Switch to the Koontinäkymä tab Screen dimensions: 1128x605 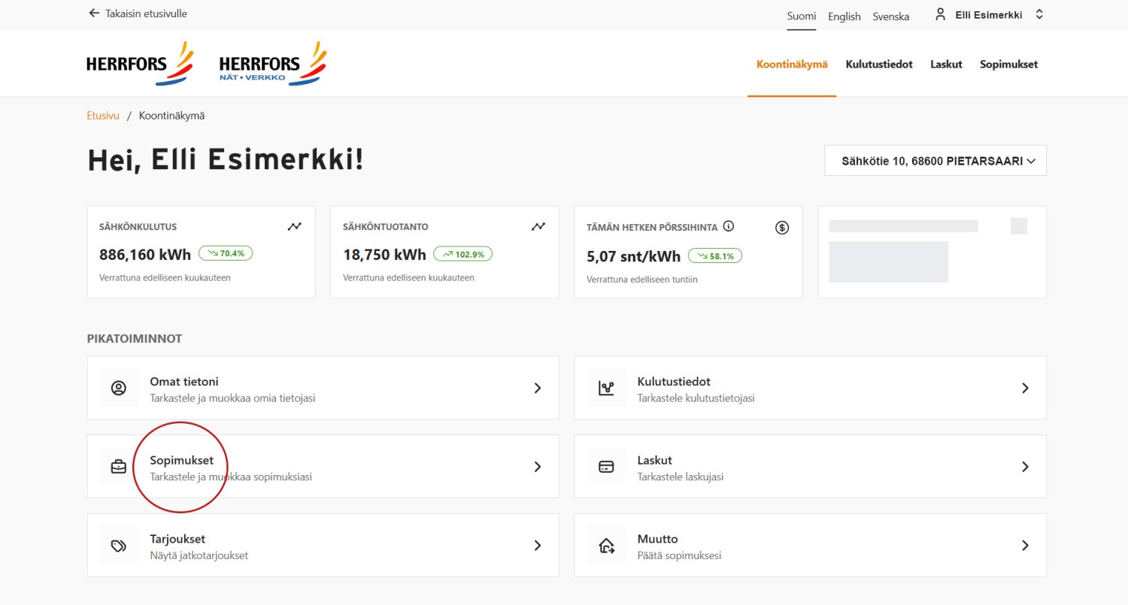click(x=792, y=65)
